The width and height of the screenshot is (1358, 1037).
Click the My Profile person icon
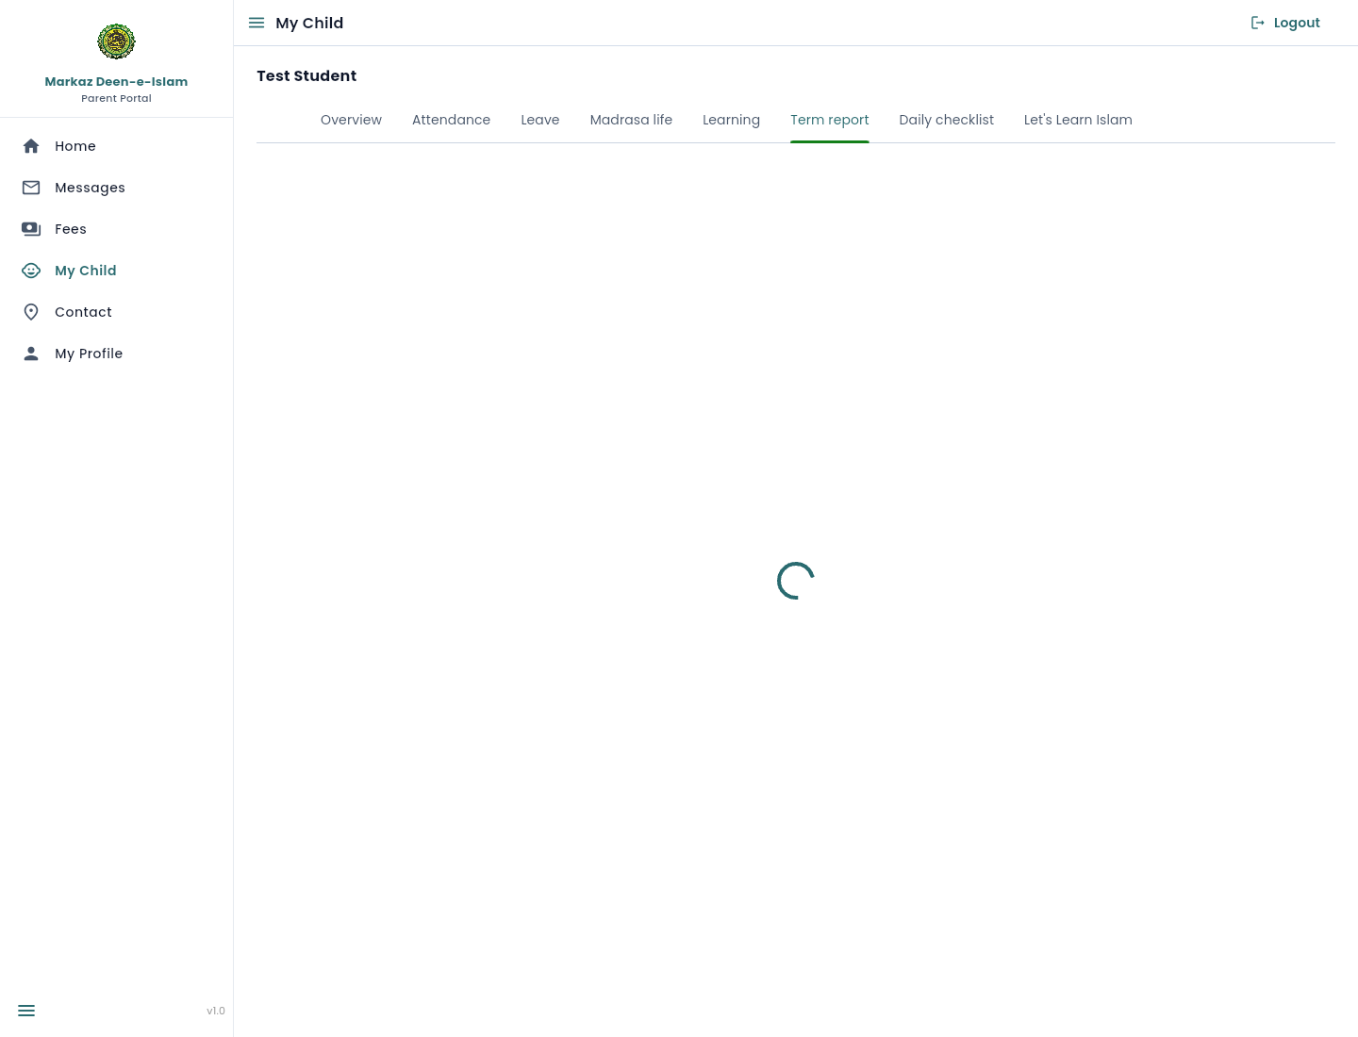31,354
